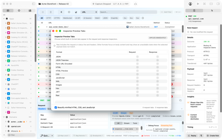Enable JSON format in the Request column

click(137, 57)
